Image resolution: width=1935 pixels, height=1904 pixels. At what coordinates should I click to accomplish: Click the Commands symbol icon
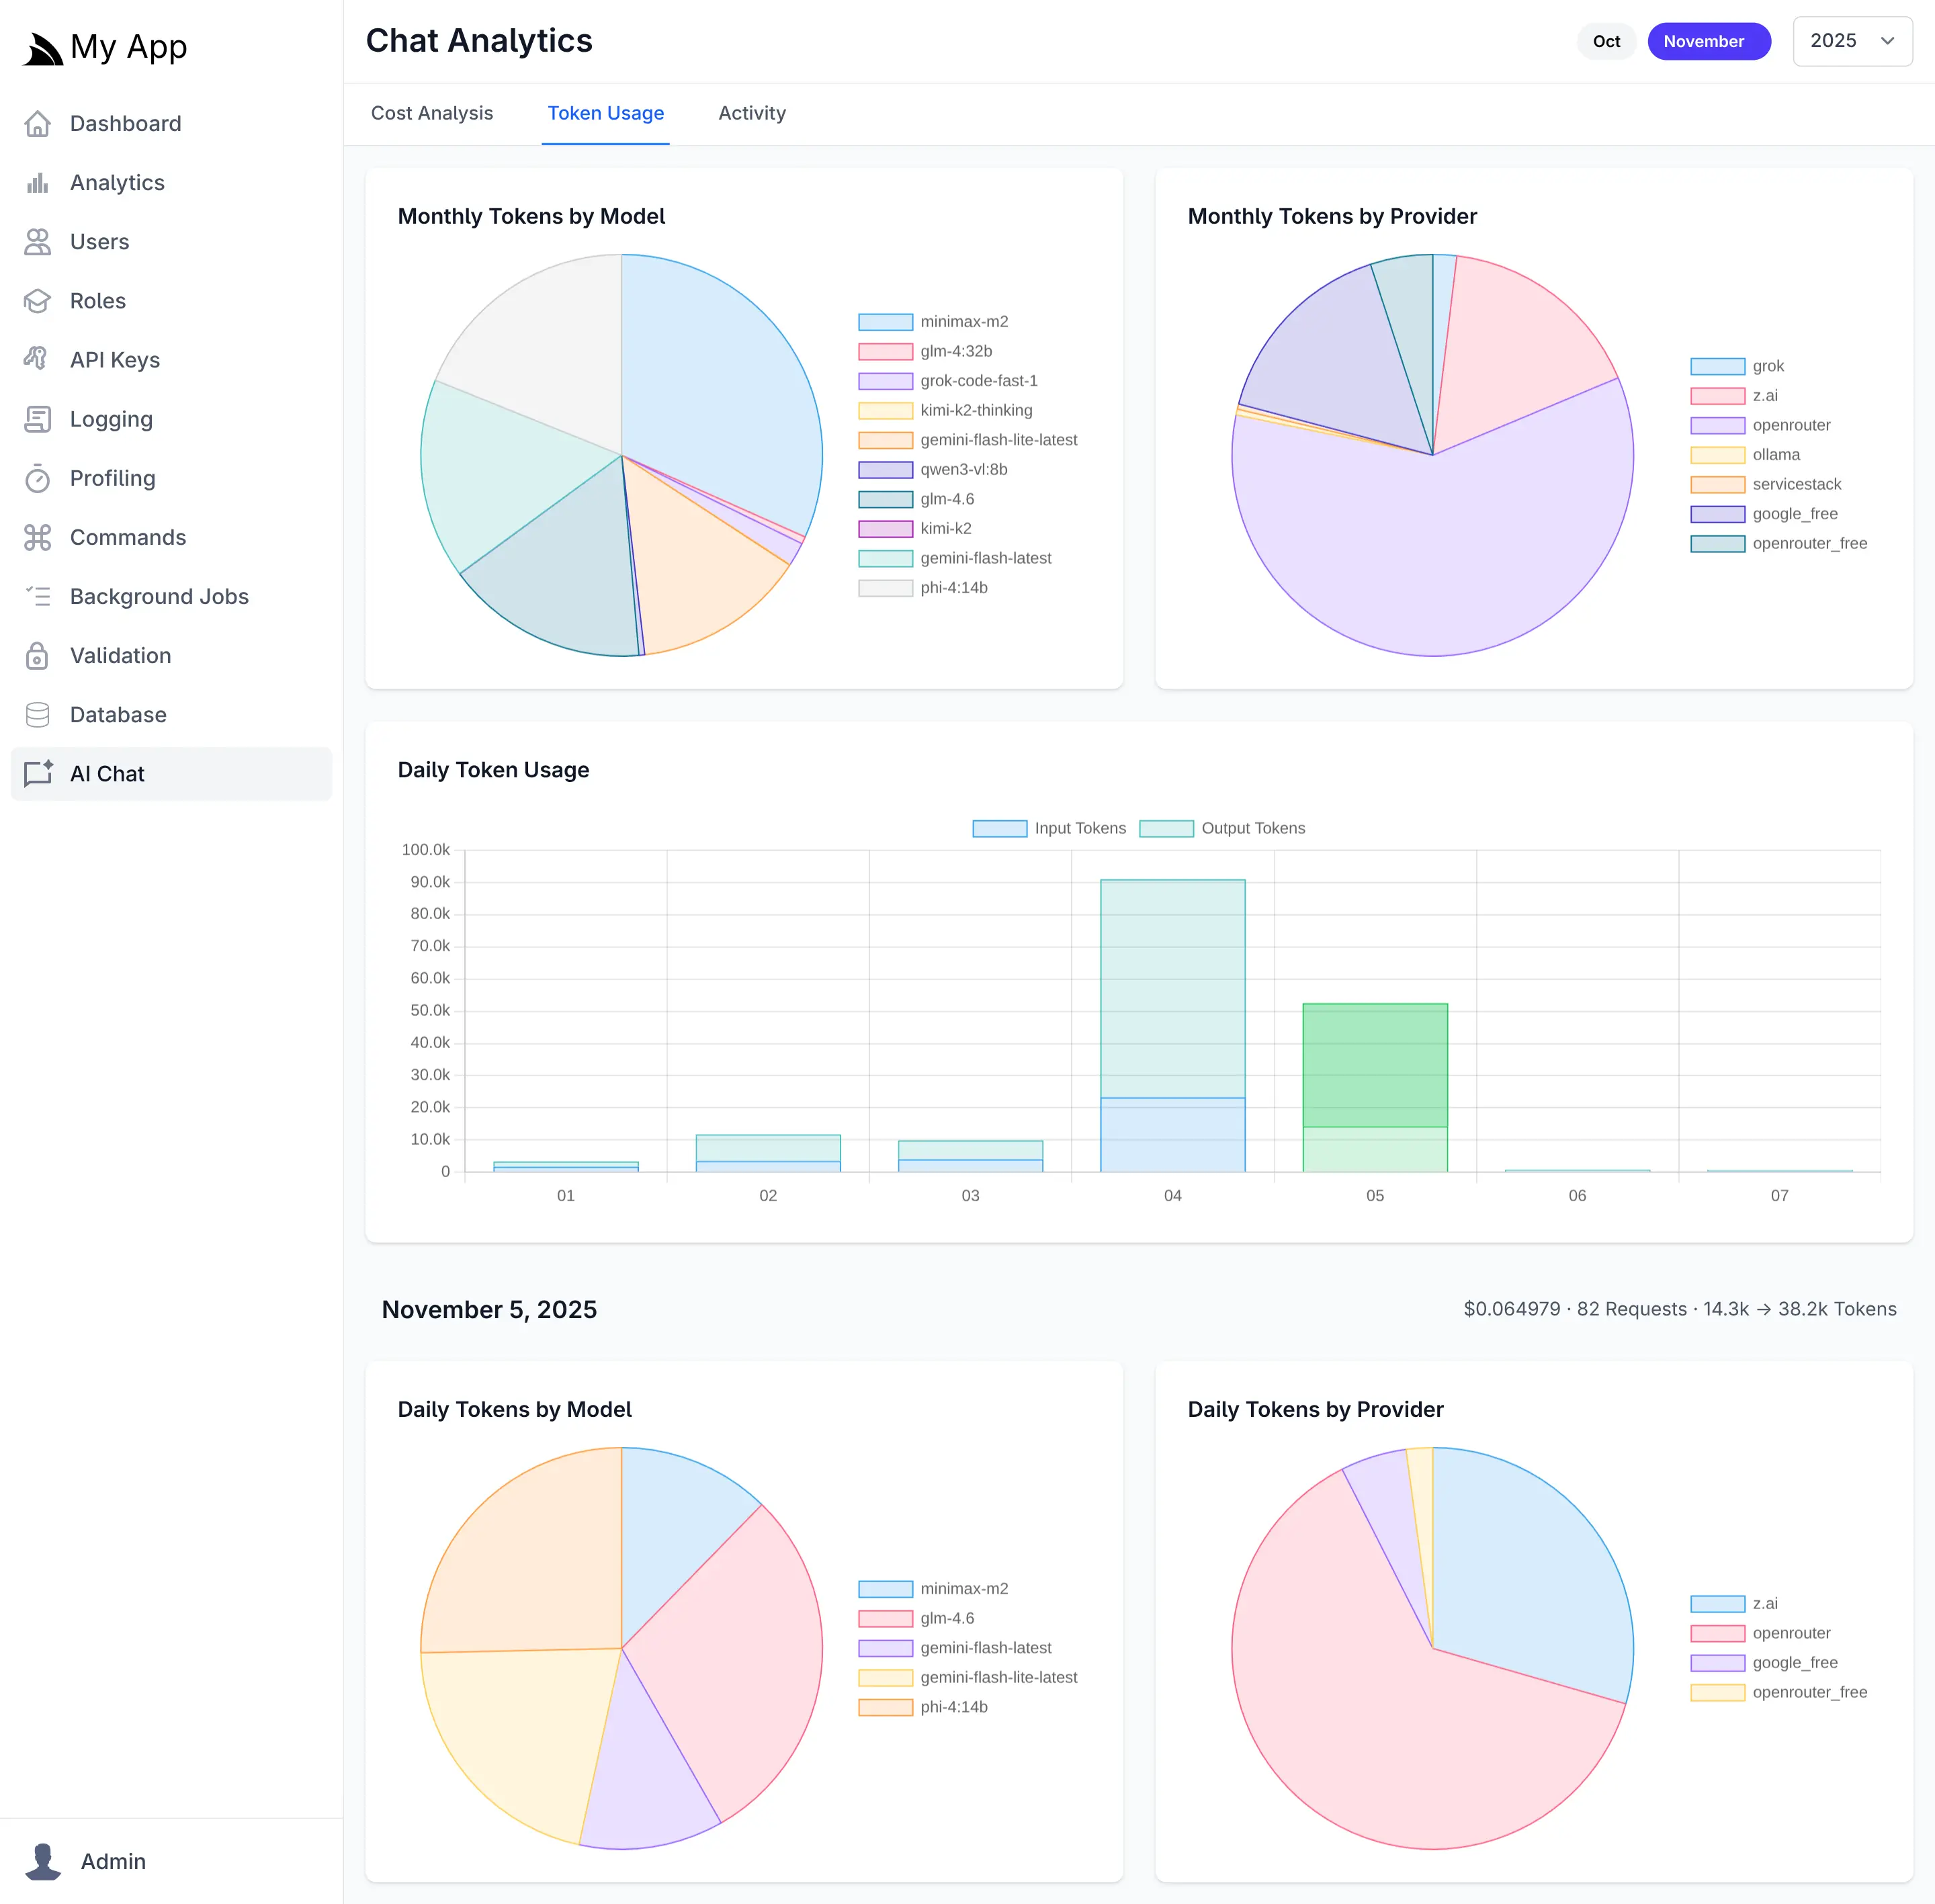pyautogui.click(x=37, y=538)
